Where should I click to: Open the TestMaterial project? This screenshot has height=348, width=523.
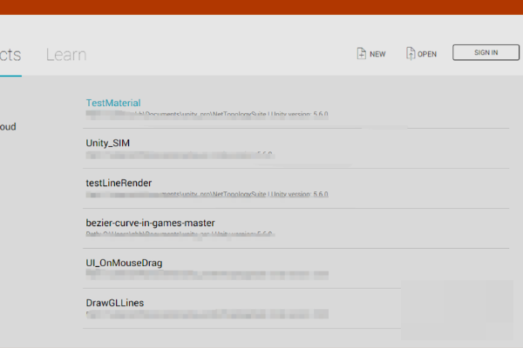pyautogui.click(x=113, y=103)
